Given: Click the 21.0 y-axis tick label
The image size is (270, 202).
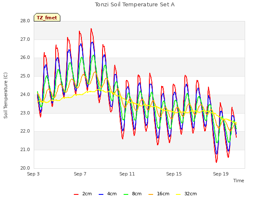Looking at the screenshot, I should [25, 150].
